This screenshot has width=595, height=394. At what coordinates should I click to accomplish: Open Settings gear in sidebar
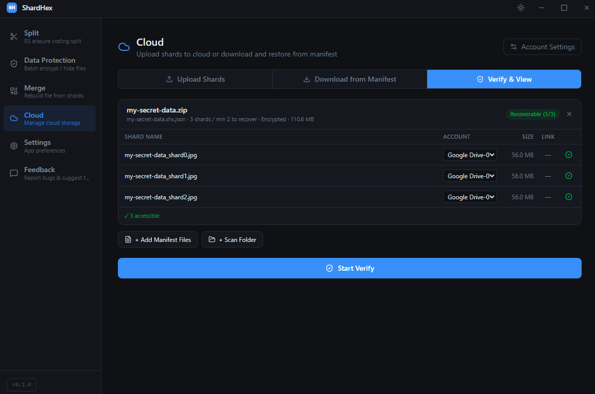[x=14, y=146]
